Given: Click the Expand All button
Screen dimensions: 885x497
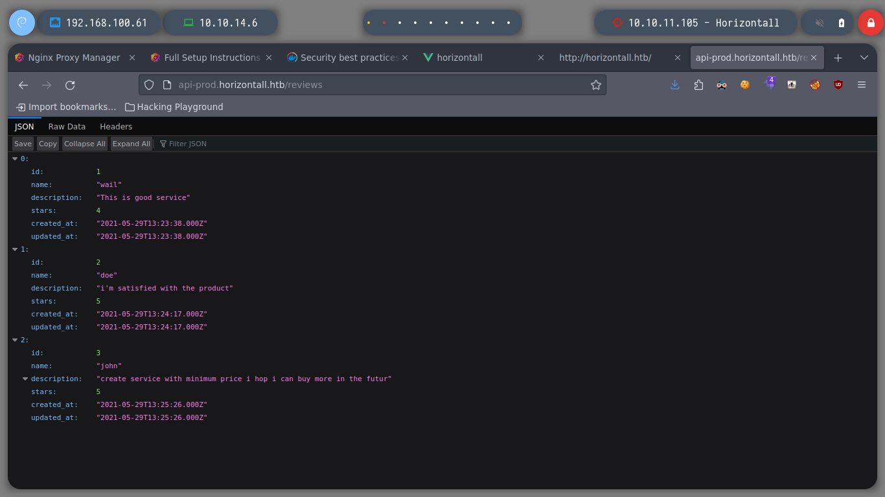Looking at the screenshot, I should 132,144.
